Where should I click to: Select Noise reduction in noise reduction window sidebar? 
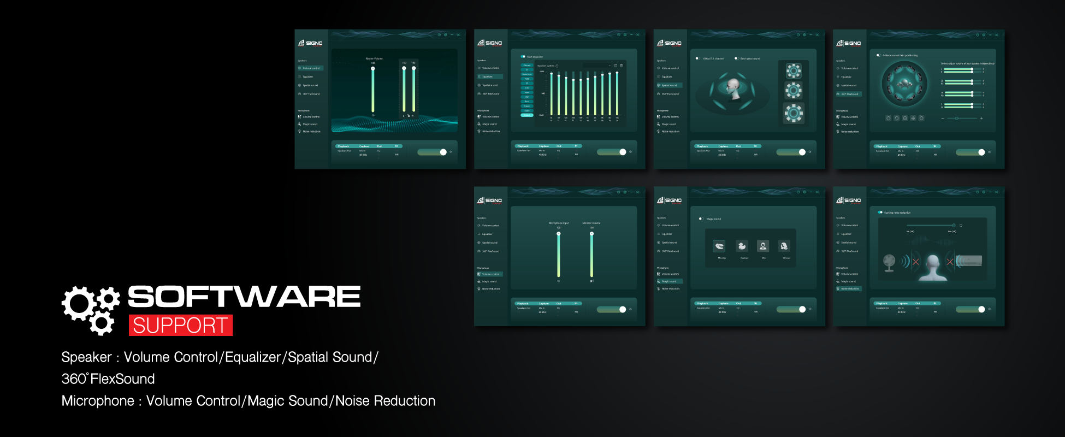click(849, 288)
